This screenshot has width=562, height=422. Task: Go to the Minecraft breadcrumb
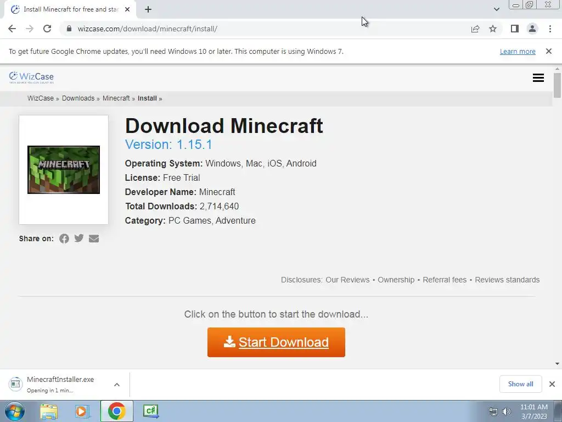pyautogui.click(x=116, y=98)
